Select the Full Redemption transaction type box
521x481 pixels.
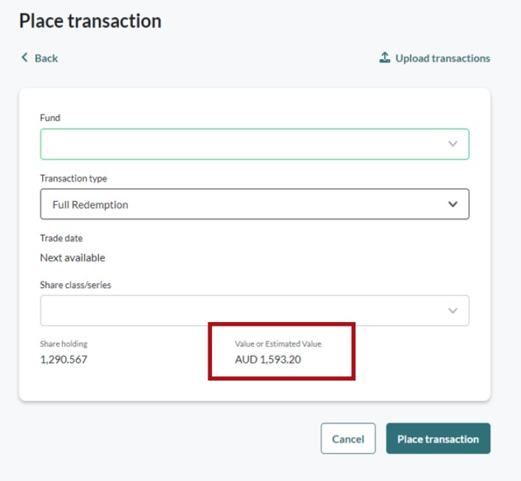(x=236, y=205)
